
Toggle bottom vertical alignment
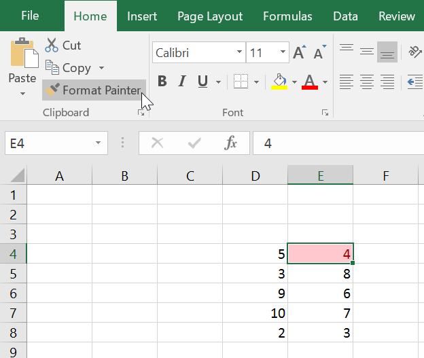click(387, 52)
